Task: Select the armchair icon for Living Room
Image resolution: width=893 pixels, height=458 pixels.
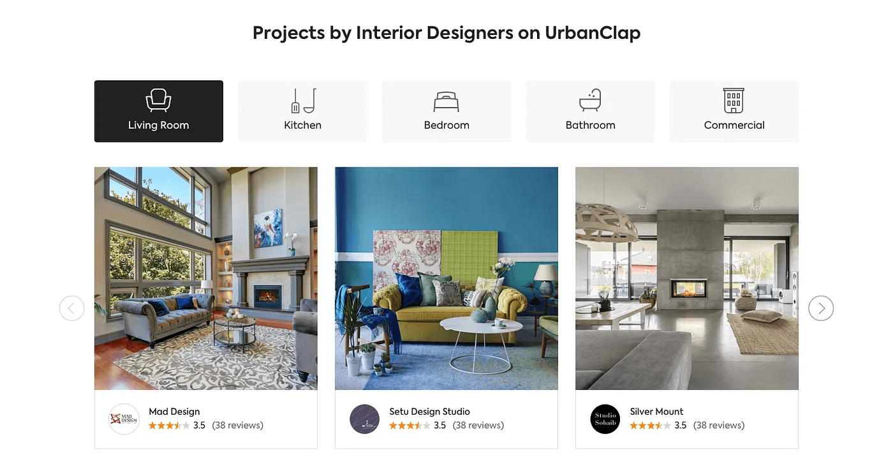Action: point(158,100)
